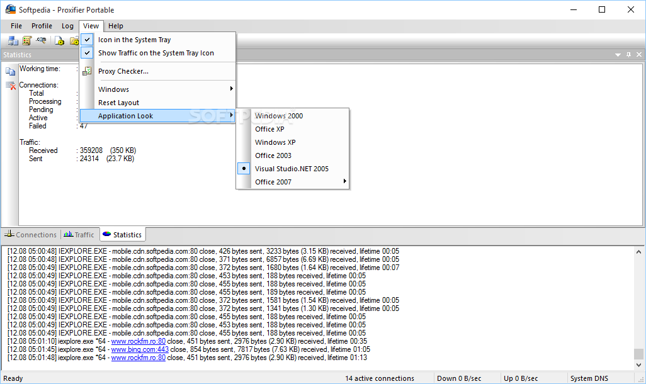The width and height of the screenshot is (646, 384).
Task: Open the Log menu
Action: point(67,26)
